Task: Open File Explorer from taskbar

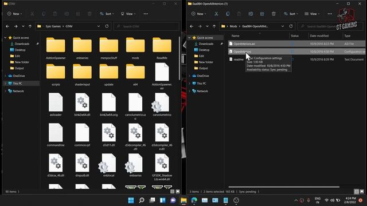Action: 183,200
